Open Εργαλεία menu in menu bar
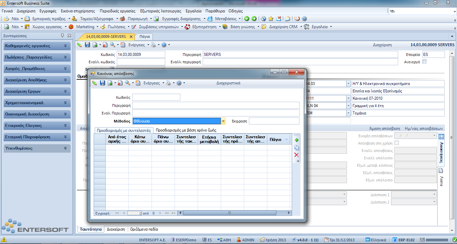This screenshot has width=457, height=244. [194, 11]
